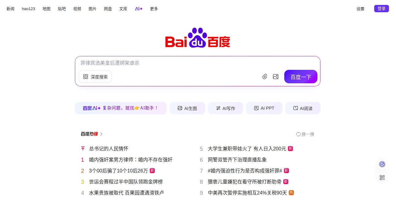Open headline 婚内强奸案男方律师：婚内不存在强奸

coord(131,160)
